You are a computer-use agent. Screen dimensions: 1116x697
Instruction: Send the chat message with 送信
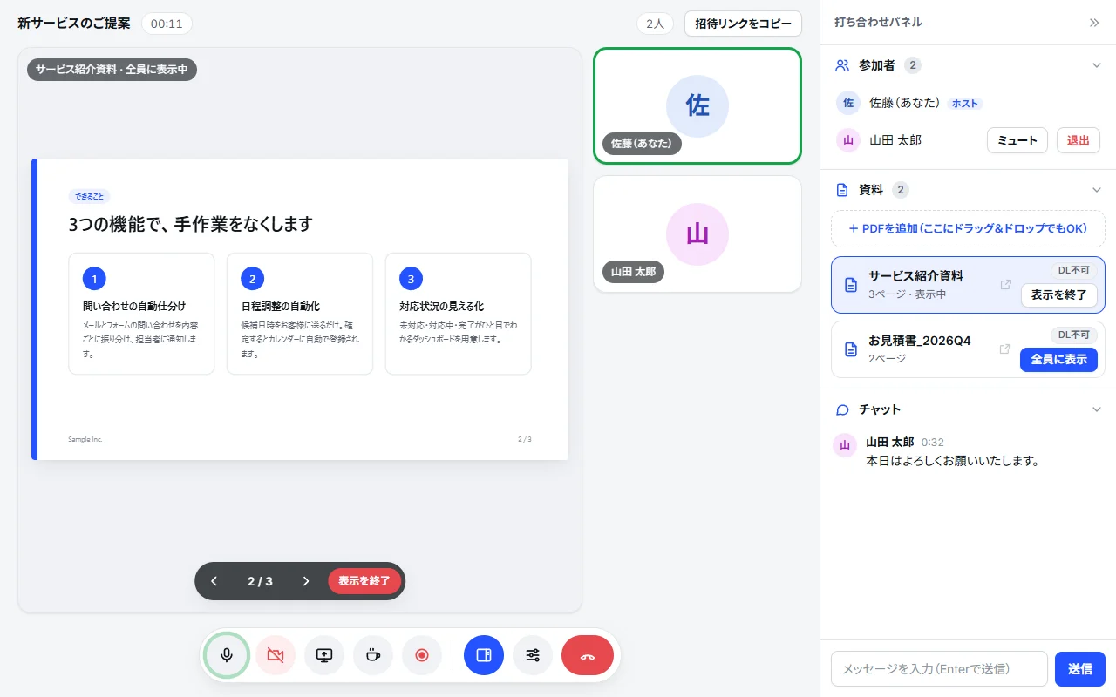(1080, 669)
